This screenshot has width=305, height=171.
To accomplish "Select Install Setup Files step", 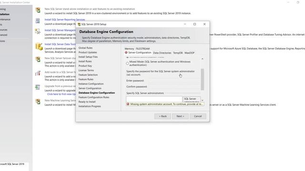I will pyautogui.click(x=88, y=57).
